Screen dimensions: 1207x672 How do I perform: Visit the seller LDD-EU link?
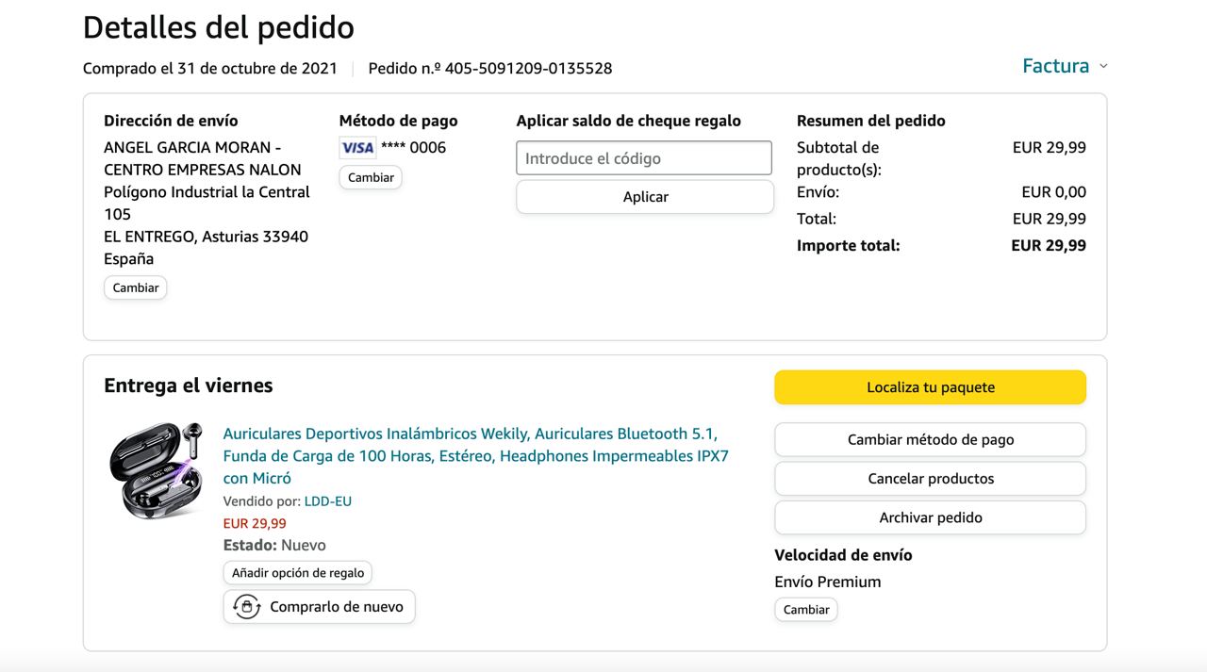coord(327,501)
